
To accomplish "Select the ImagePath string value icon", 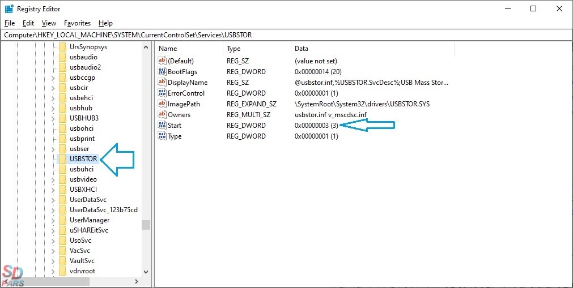I will pos(162,104).
